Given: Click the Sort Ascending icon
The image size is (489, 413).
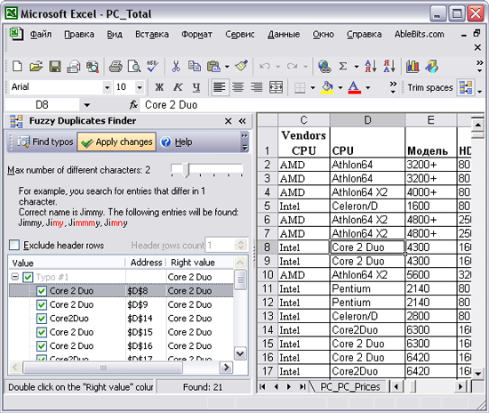Looking at the screenshot, I should (x=371, y=66).
